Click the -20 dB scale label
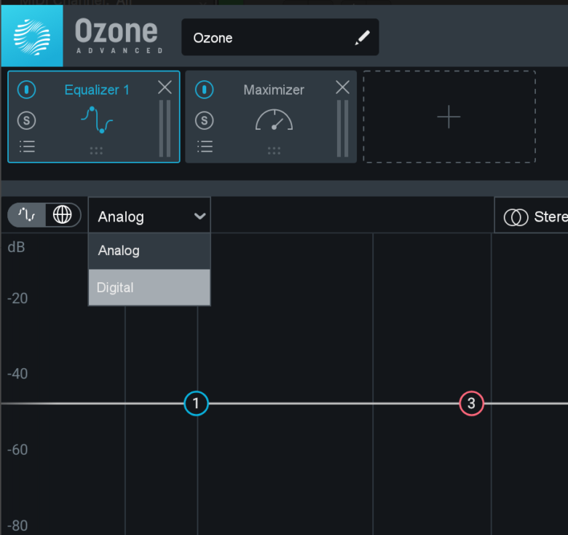The height and width of the screenshot is (535, 568). click(17, 298)
